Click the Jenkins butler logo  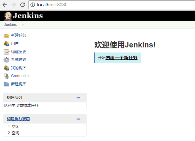click(8, 16)
